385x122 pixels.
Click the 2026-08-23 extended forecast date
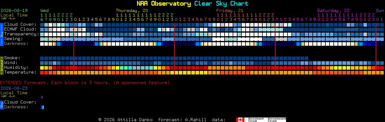point(14,88)
